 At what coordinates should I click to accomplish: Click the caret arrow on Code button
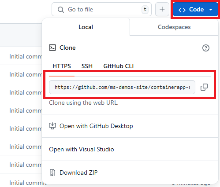(211, 10)
